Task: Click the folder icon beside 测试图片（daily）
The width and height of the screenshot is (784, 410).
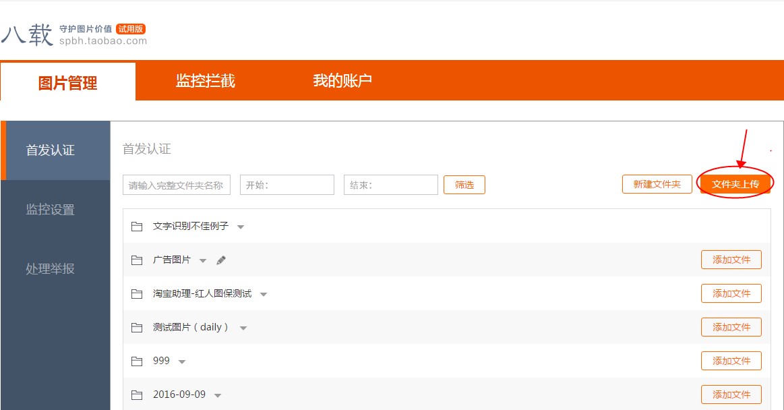Action: [x=136, y=327]
